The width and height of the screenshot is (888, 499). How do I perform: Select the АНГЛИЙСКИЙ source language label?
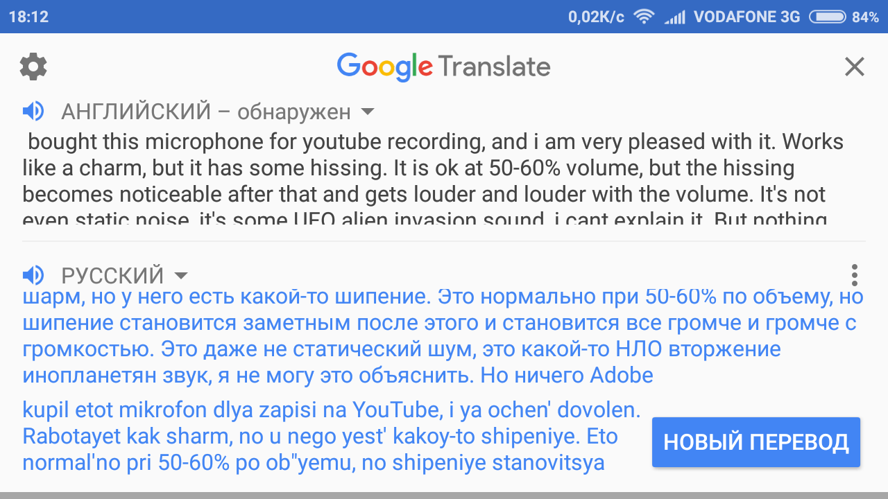[x=136, y=111]
